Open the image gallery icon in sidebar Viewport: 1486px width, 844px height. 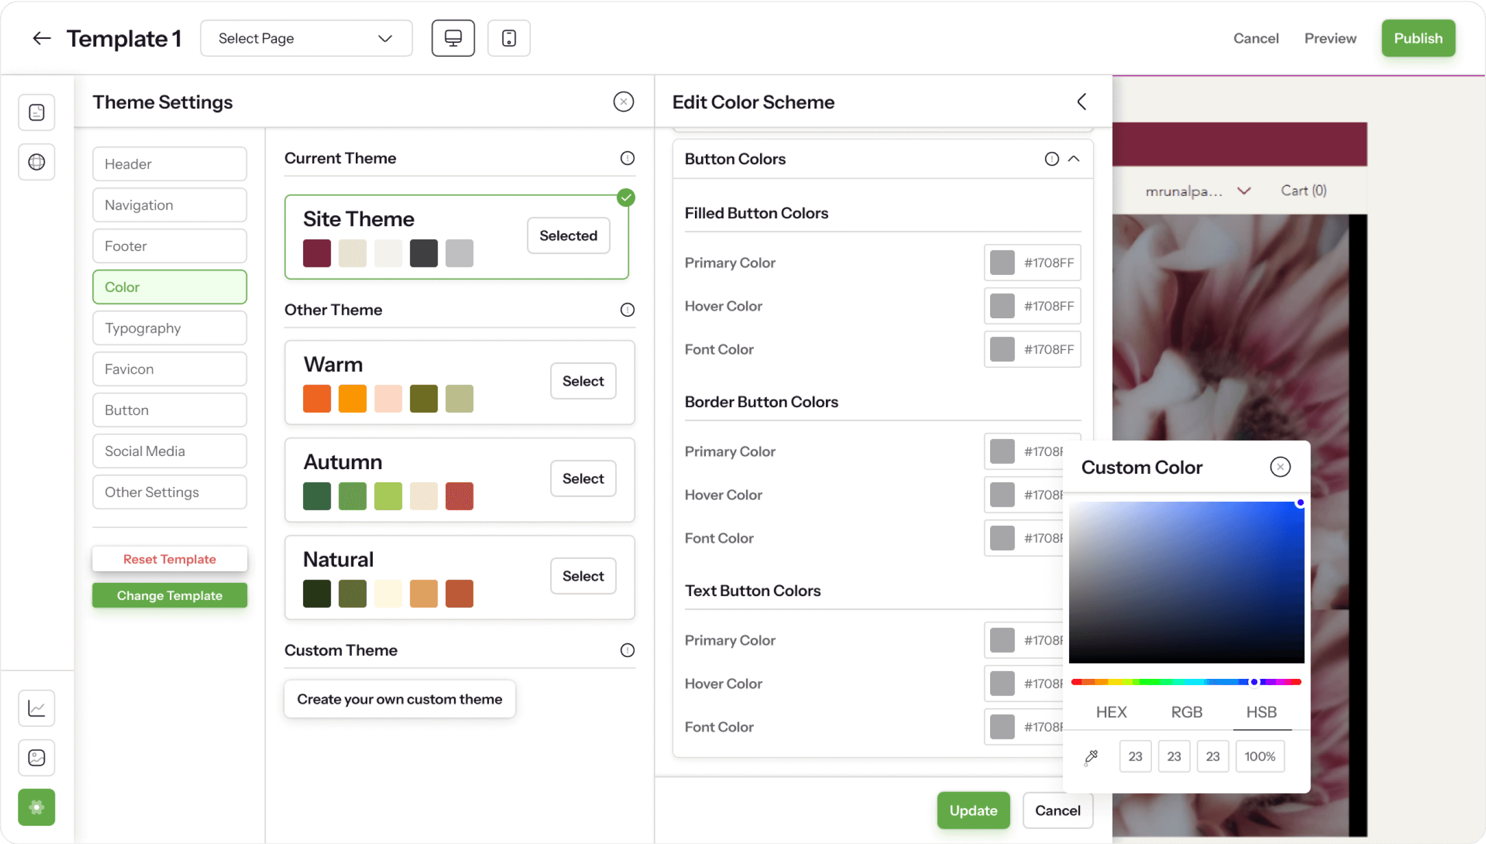[x=37, y=757]
